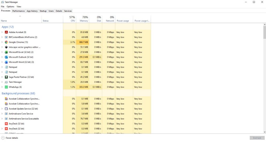
Task: Click the Antimalware Core Service icon
Action: pyautogui.click(x=6, y=114)
